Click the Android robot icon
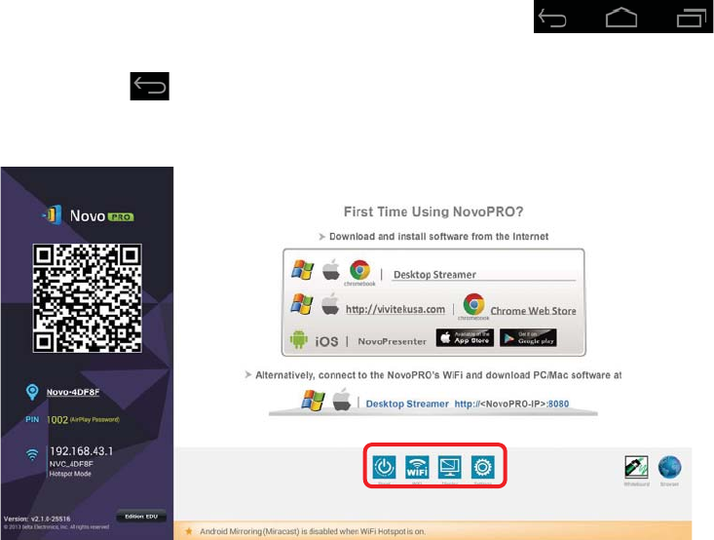 pyautogui.click(x=299, y=339)
